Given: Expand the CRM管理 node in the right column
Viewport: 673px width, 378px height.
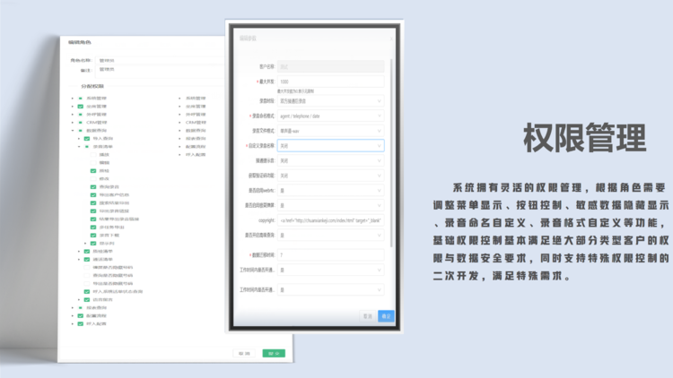Looking at the screenshot, I should tap(179, 122).
